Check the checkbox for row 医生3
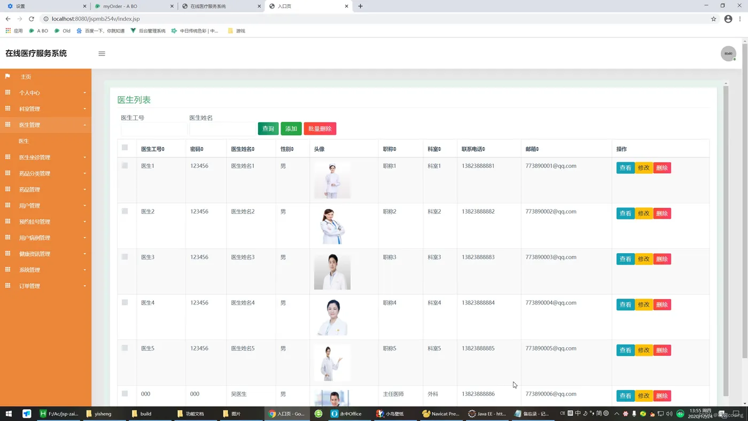The image size is (748, 421). [x=125, y=256]
